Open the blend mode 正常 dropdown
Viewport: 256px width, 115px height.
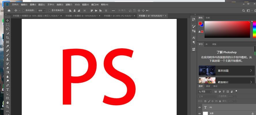pos(207,96)
